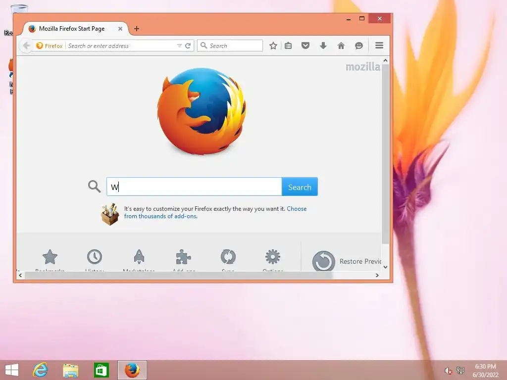The height and width of the screenshot is (380, 507).
Task: Reload the current page icon
Action: click(x=188, y=46)
